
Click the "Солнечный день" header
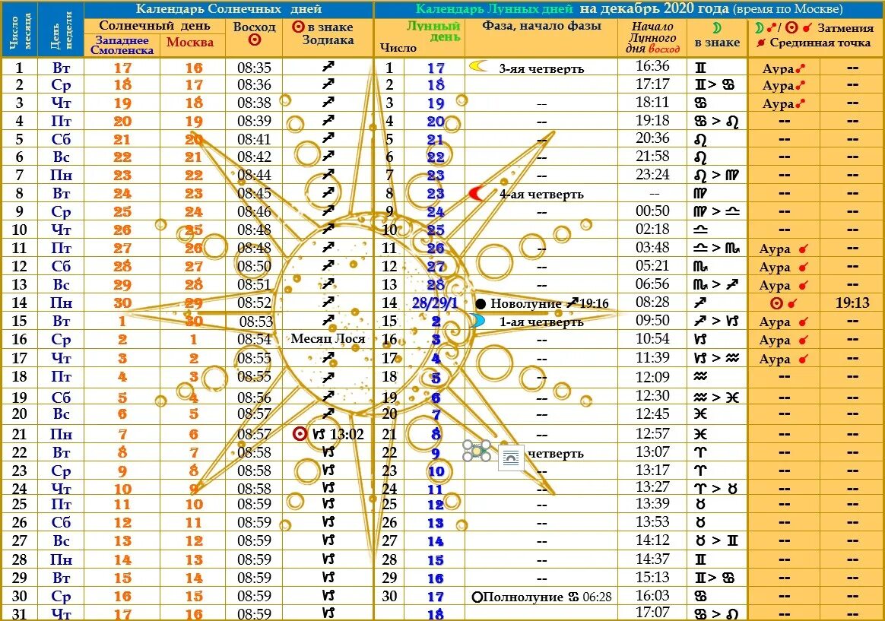pos(154,25)
